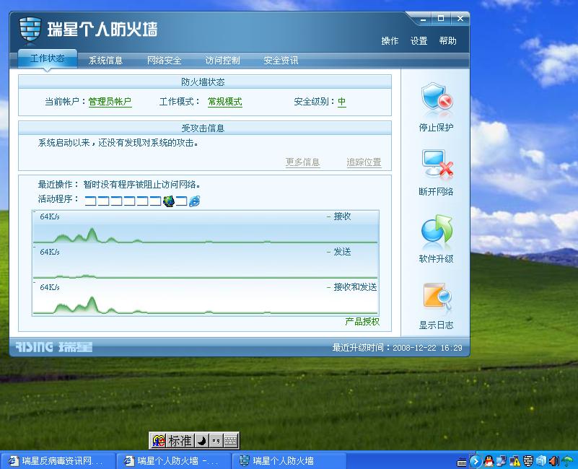Toggle the half/full-width moon icon

coord(201,441)
